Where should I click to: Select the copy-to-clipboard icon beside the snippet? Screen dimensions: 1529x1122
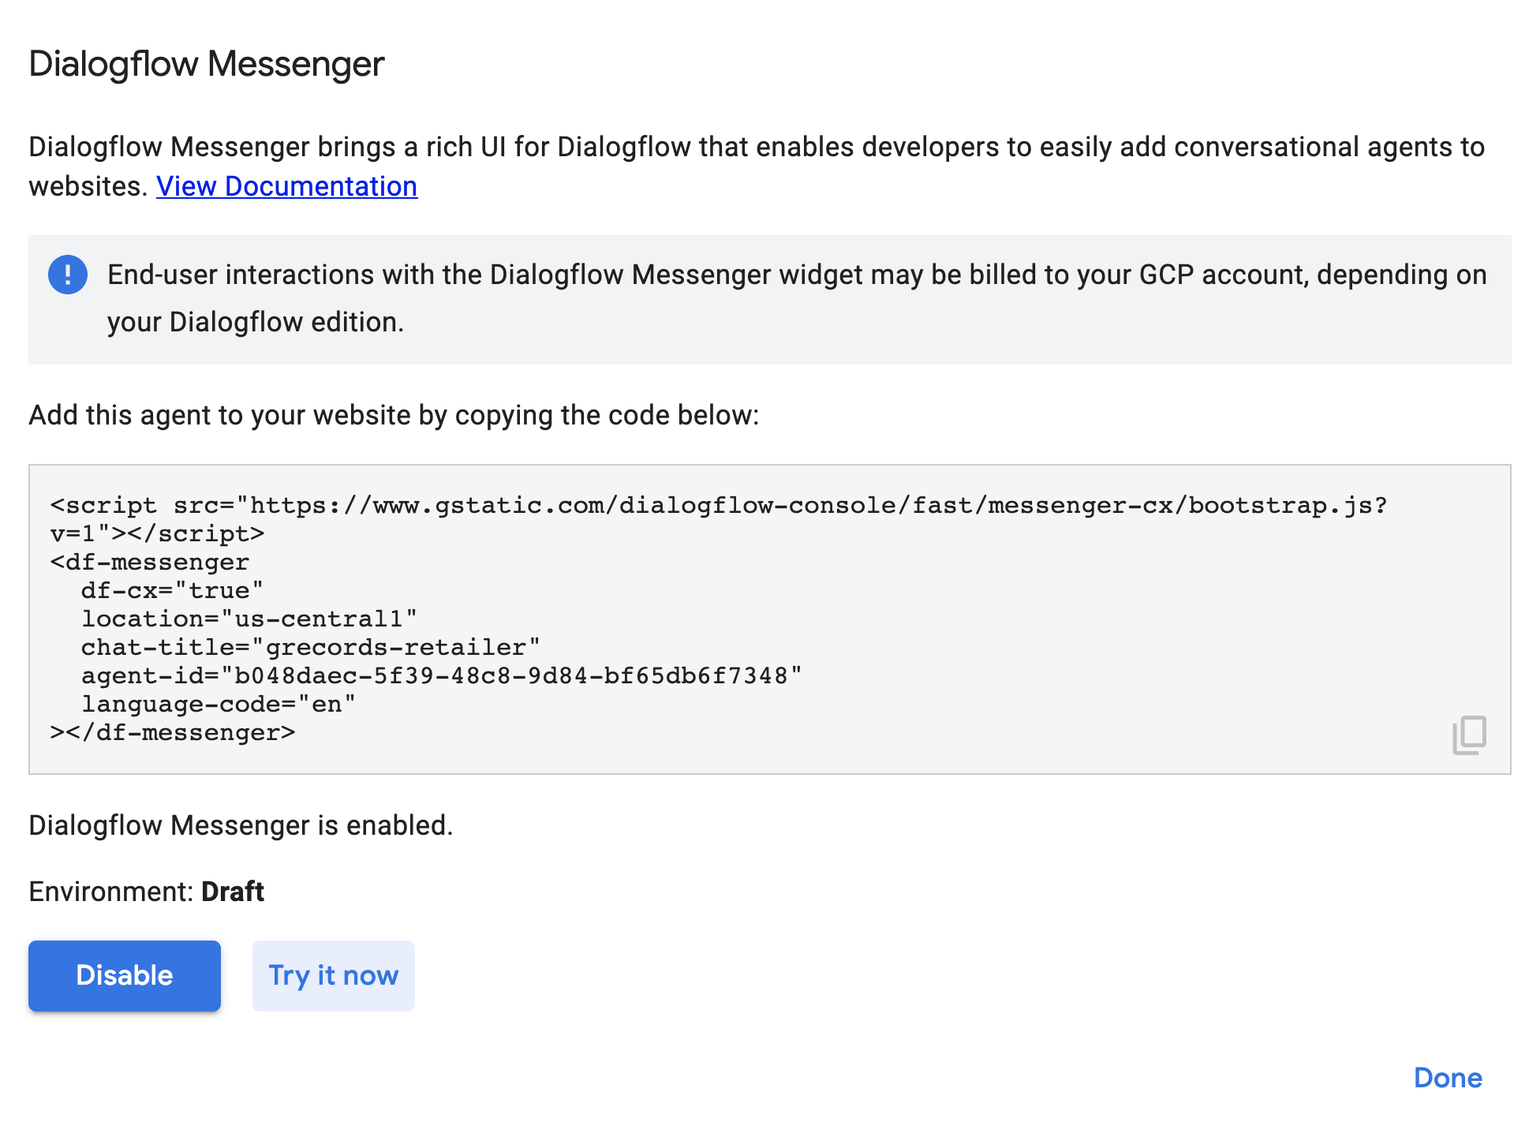(1469, 735)
